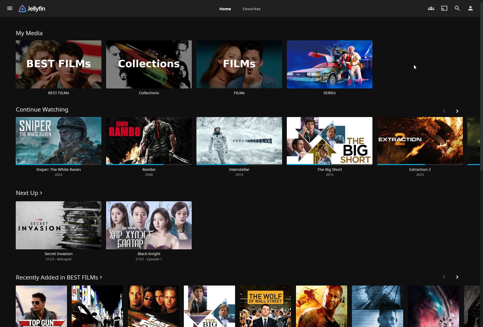Viewport: 483px width, 327px height.
Task: Expand Recently Added in BEST FILMs header
Action: click(x=59, y=277)
